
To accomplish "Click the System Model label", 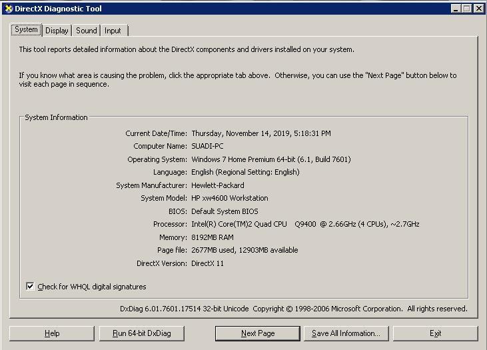I will coord(164,198).
